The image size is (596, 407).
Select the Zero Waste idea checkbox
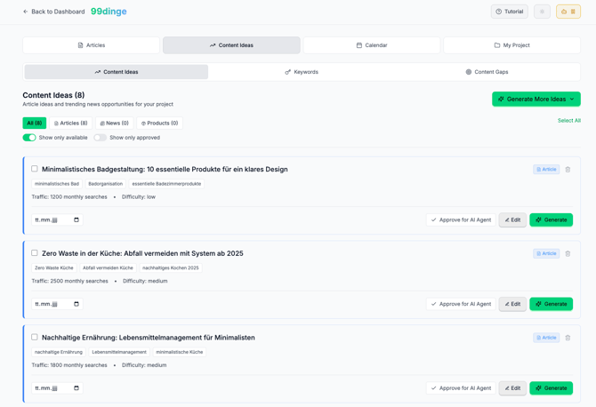point(35,253)
